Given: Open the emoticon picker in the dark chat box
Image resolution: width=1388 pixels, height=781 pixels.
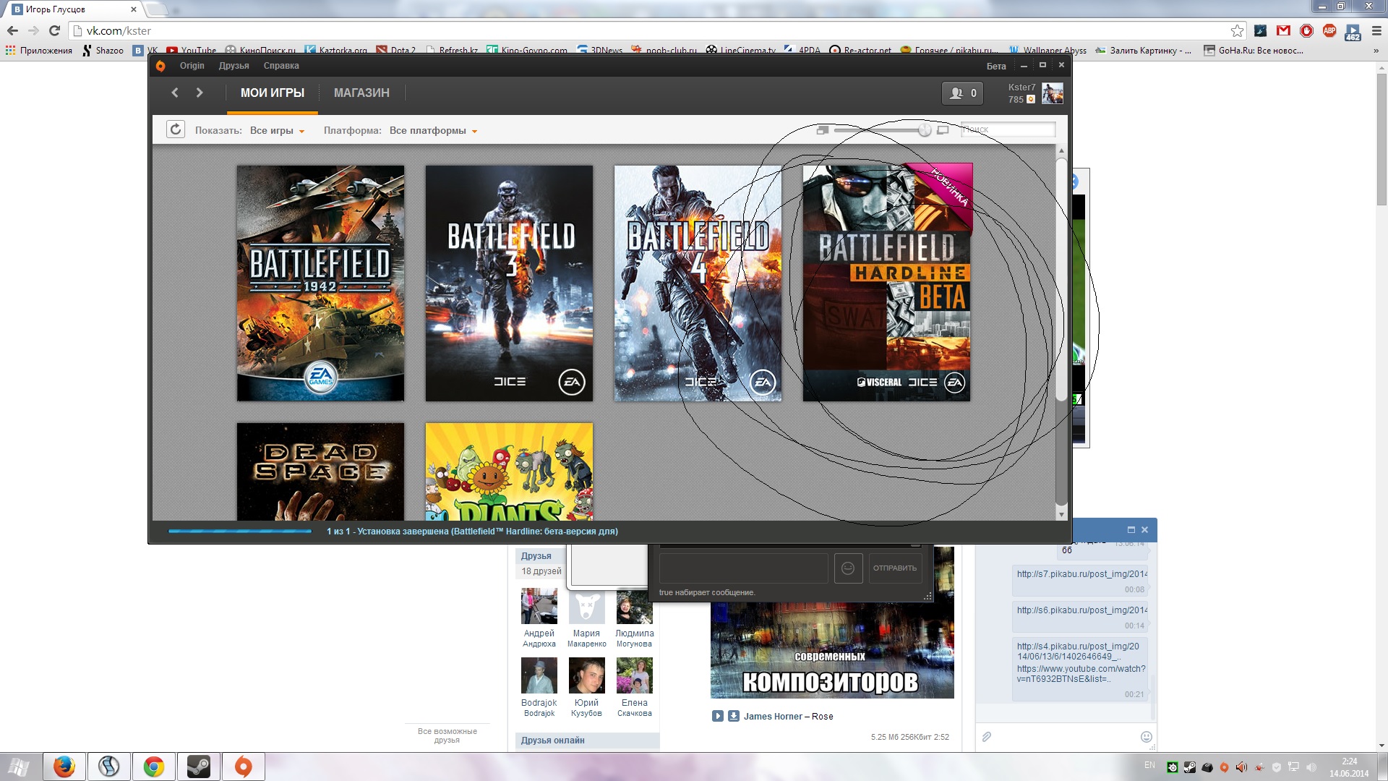Looking at the screenshot, I should coord(848,568).
